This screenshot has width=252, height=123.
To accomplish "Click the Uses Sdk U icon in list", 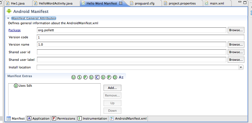I will tap(16, 86).
